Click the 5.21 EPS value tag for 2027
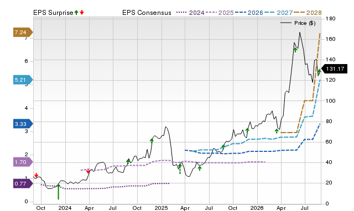 (23, 80)
